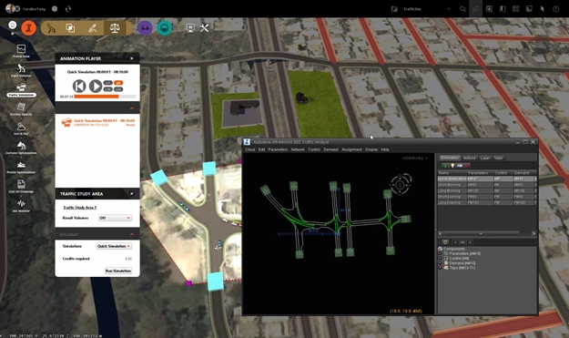Expand the Demand node in Components tree
Image resolution: width=569 pixels, height=338 pixels.
click(440, 263)
